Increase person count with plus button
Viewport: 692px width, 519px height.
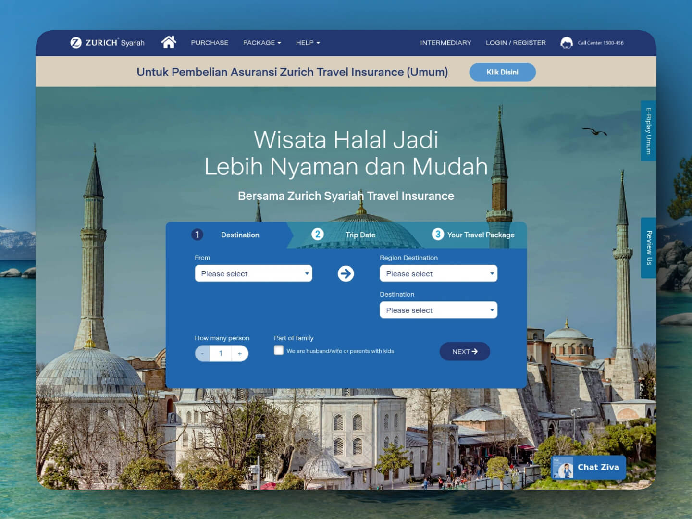pyautogui.click(x=240, y=354)
